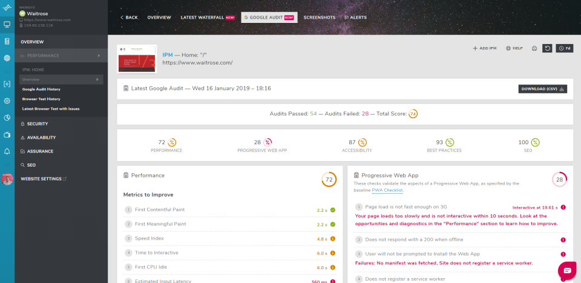The height and width of the screenshot is (283, 581).
Task: Open the Latest Waterfall tab
Action: coord(208,17)
